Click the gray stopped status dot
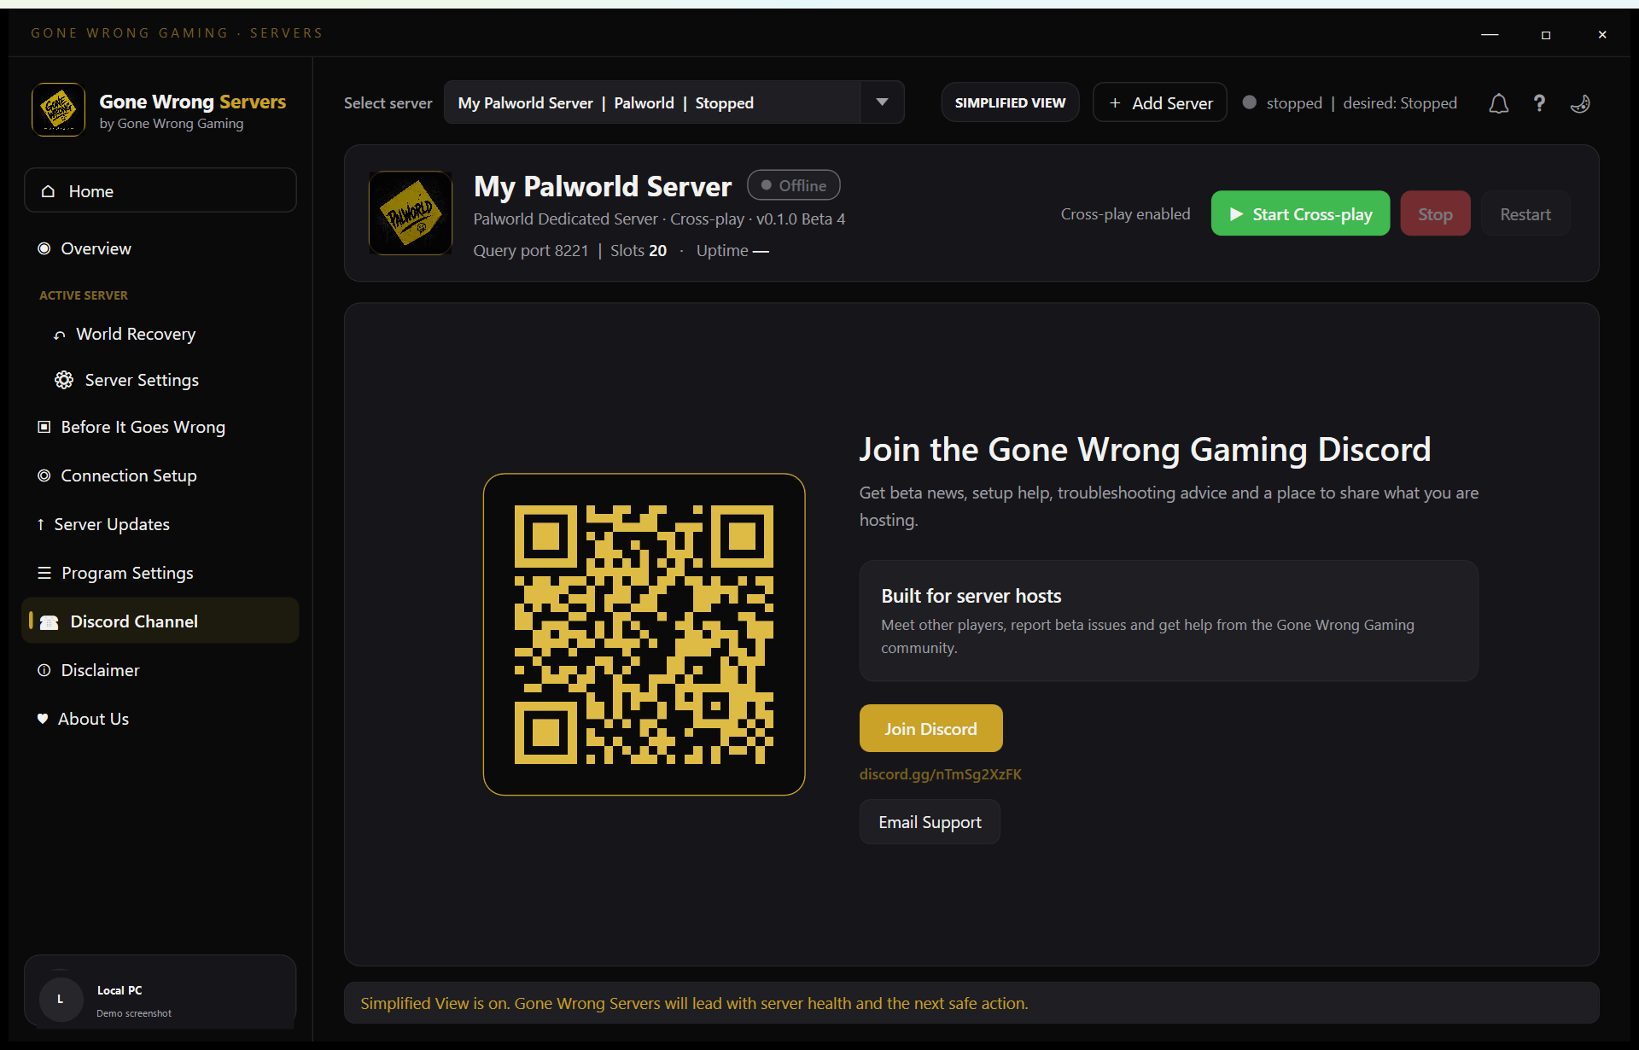Screen dimensions: 1639x1050 tap(1250, 102)
